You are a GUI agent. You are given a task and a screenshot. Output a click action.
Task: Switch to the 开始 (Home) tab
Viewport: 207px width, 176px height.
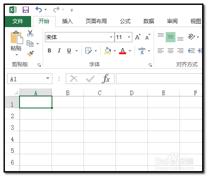coord(44,21)
